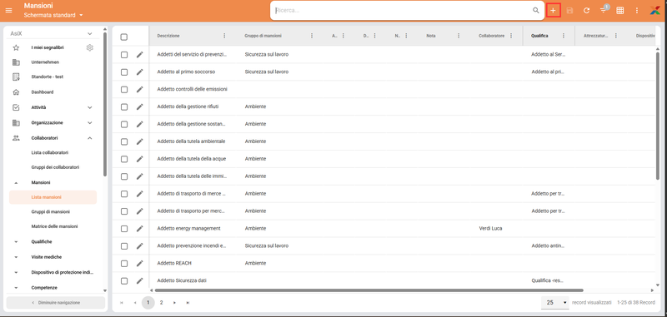The image size is (667, 317).
Task: Click the Collaboratori people icon
Action: [x=16, y=138]
